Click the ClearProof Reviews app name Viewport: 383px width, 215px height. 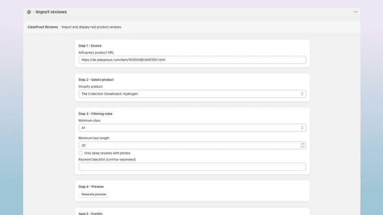coord(43,27)
